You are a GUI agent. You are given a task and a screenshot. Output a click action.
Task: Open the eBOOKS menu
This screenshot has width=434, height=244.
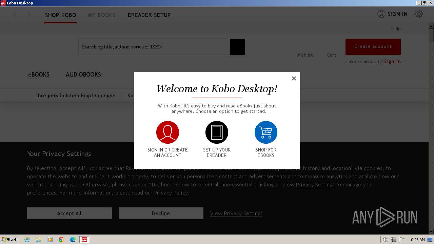coord(39,75)
